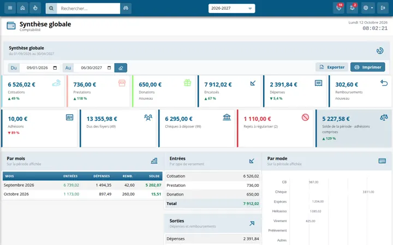
Task: Click the logout icon
Action: pyautogui.click(x=383, y=8)
